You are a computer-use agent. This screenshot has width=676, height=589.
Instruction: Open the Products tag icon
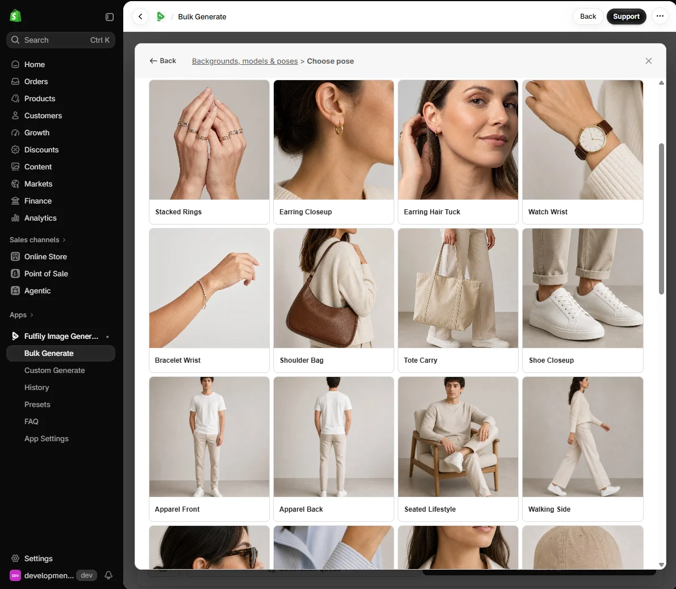tap(15, 98)
